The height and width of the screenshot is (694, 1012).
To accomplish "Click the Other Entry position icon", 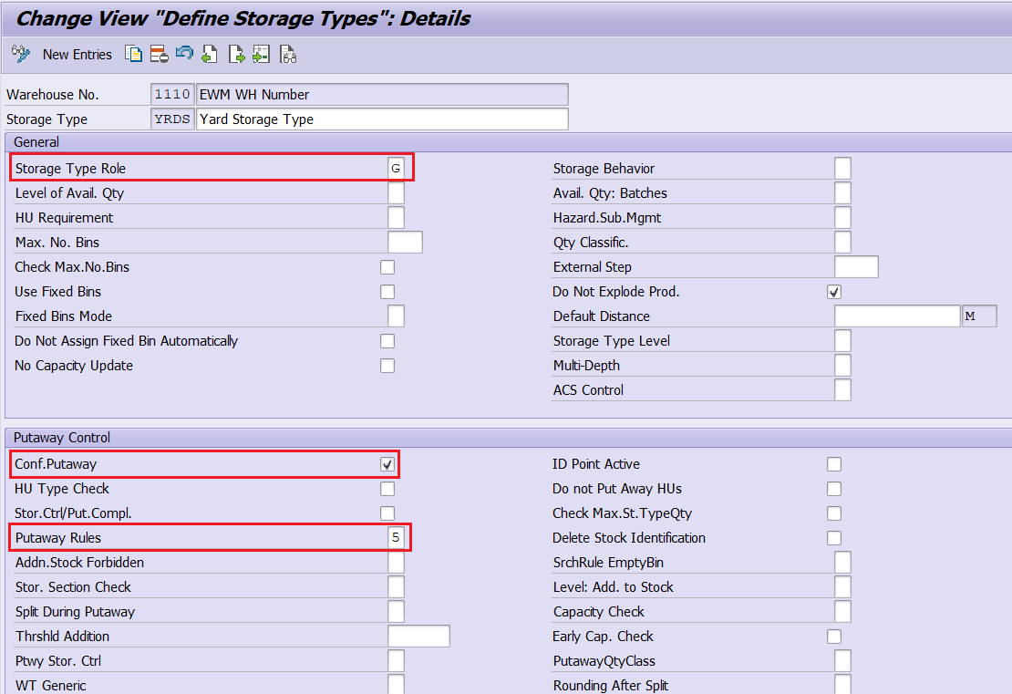I will 262,55.
